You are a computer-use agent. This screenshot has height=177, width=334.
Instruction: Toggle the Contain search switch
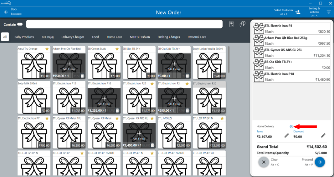[20, 24]
